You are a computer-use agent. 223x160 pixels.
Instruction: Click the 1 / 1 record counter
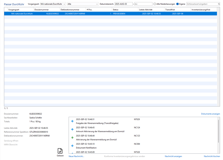click(x=6, y=108)
